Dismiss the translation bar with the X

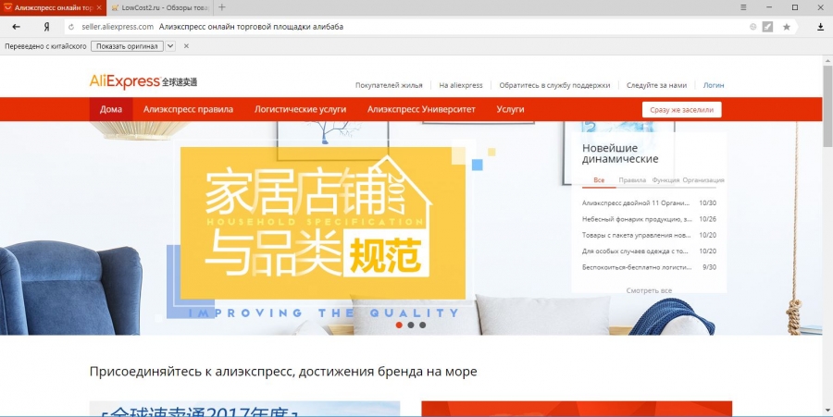pos(186,46)
